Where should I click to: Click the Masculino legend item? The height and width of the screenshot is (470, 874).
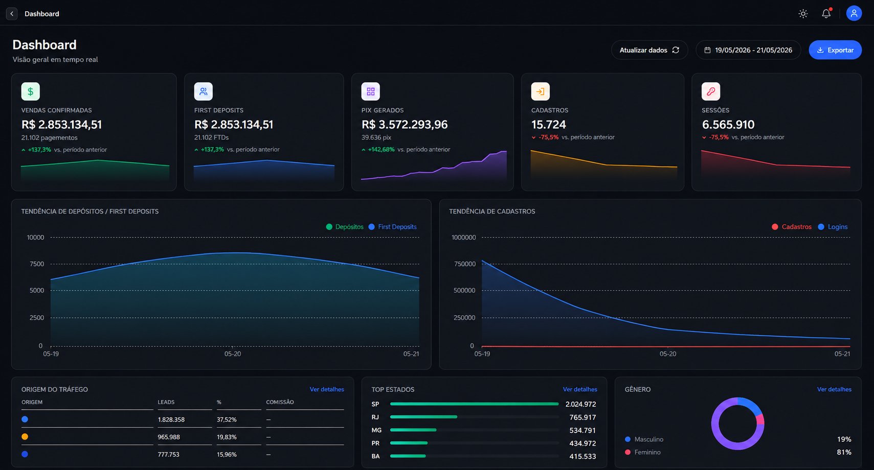[x=644, y=439]
